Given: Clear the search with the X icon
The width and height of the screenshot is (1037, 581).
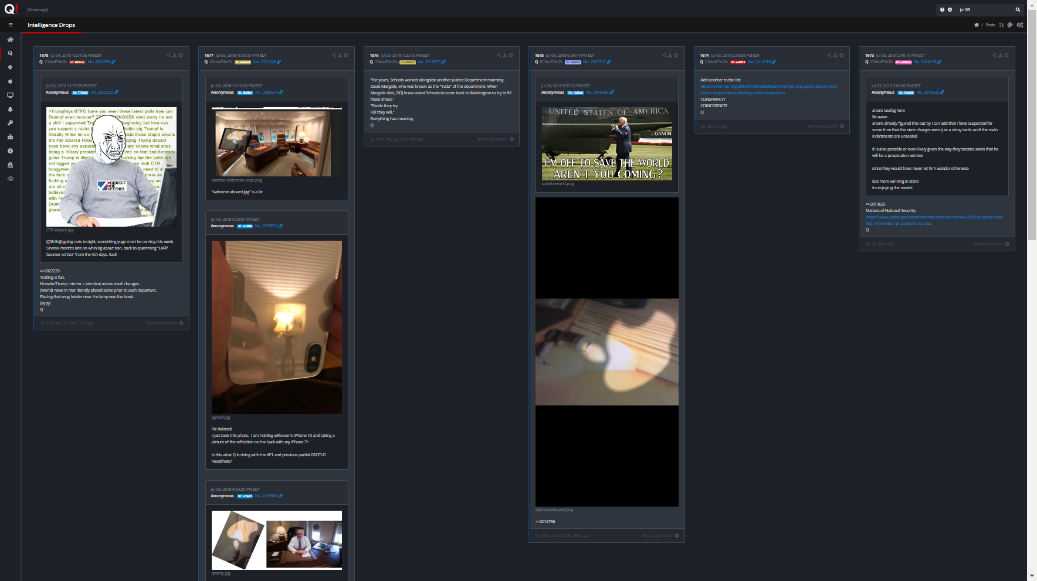Looking at the screenshot, I should click(950, 10).
